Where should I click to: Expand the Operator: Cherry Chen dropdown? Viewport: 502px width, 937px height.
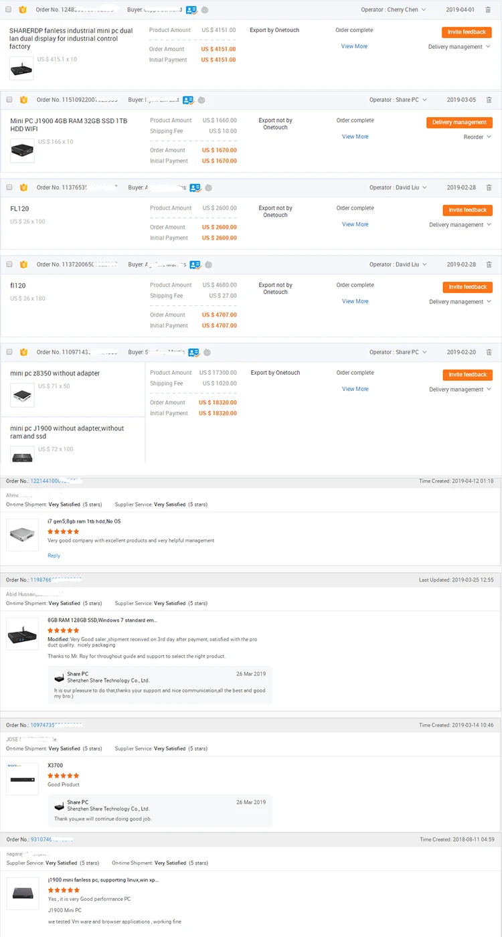tap(424, 10)
